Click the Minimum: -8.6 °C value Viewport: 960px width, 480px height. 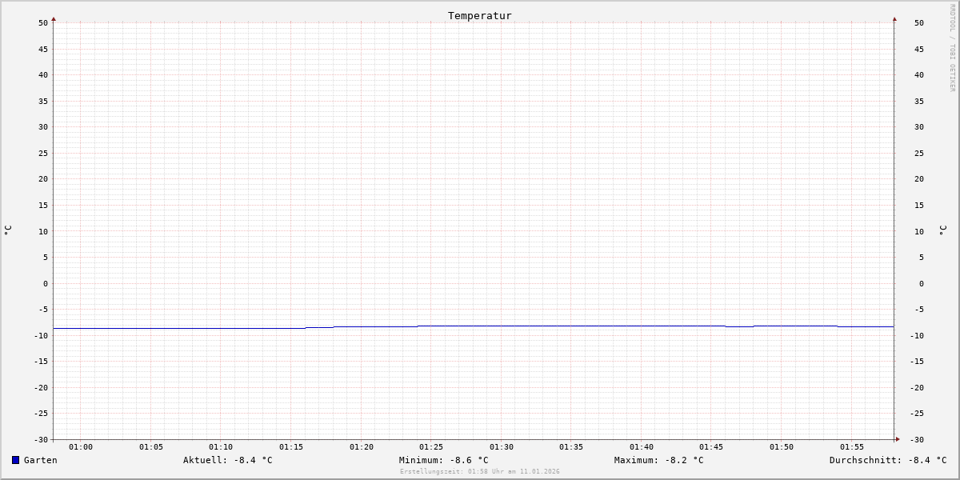[x=444, y=460]
